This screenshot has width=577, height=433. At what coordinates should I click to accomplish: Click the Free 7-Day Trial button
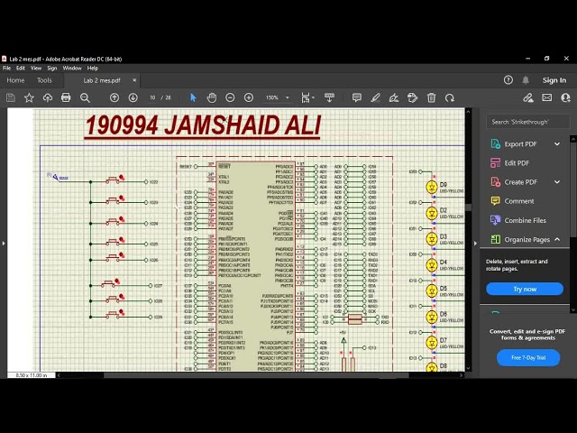point(528,357)
